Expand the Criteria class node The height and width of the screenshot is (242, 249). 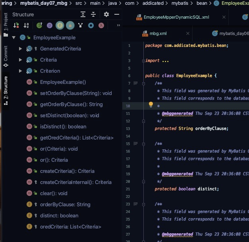(21, 60)
